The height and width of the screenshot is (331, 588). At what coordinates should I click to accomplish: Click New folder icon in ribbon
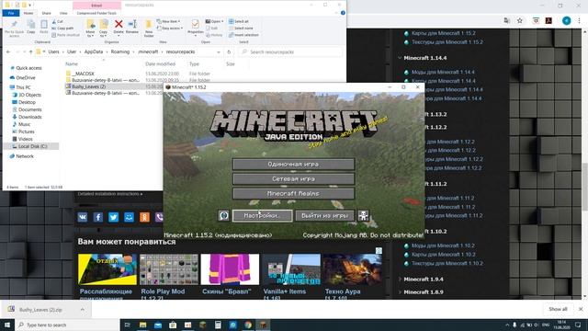tap(149, 29)
